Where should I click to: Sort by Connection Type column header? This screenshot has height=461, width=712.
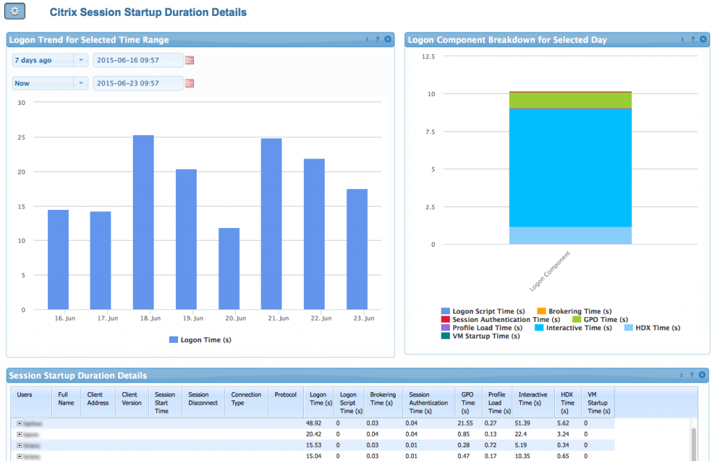247,402
